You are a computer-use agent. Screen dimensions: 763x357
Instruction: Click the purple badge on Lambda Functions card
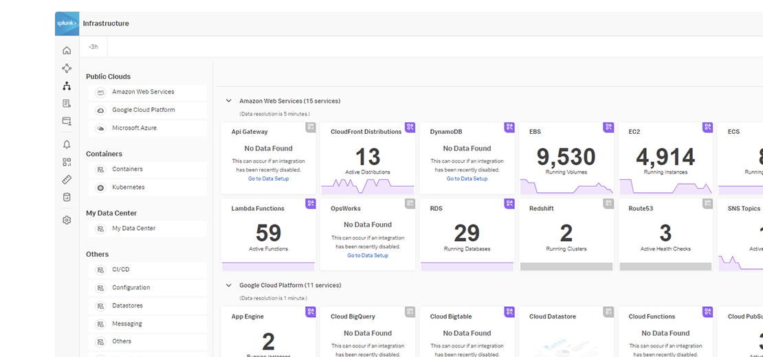click(311, 203)
